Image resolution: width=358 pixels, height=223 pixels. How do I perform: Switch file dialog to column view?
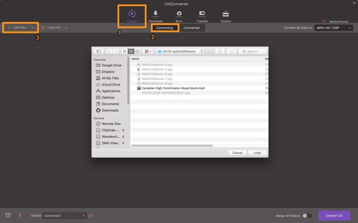[137, 51]
